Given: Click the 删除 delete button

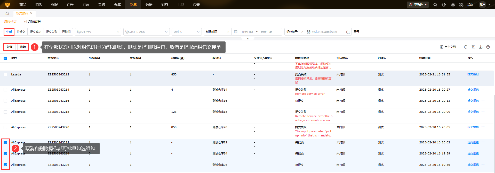Looking at the screenshot, I should click(x=23, y=47).
